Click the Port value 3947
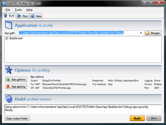166x125 pixels. pos(157,88)
